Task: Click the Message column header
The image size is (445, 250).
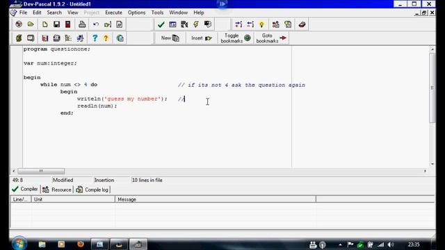Action: tap(216, 199)
